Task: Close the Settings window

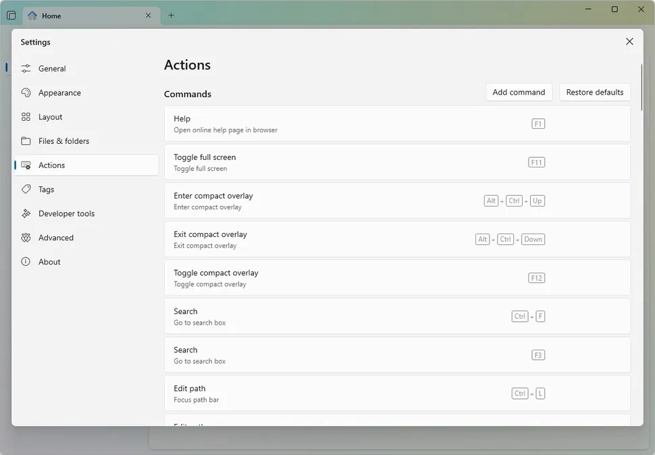Action: [629, 41]
